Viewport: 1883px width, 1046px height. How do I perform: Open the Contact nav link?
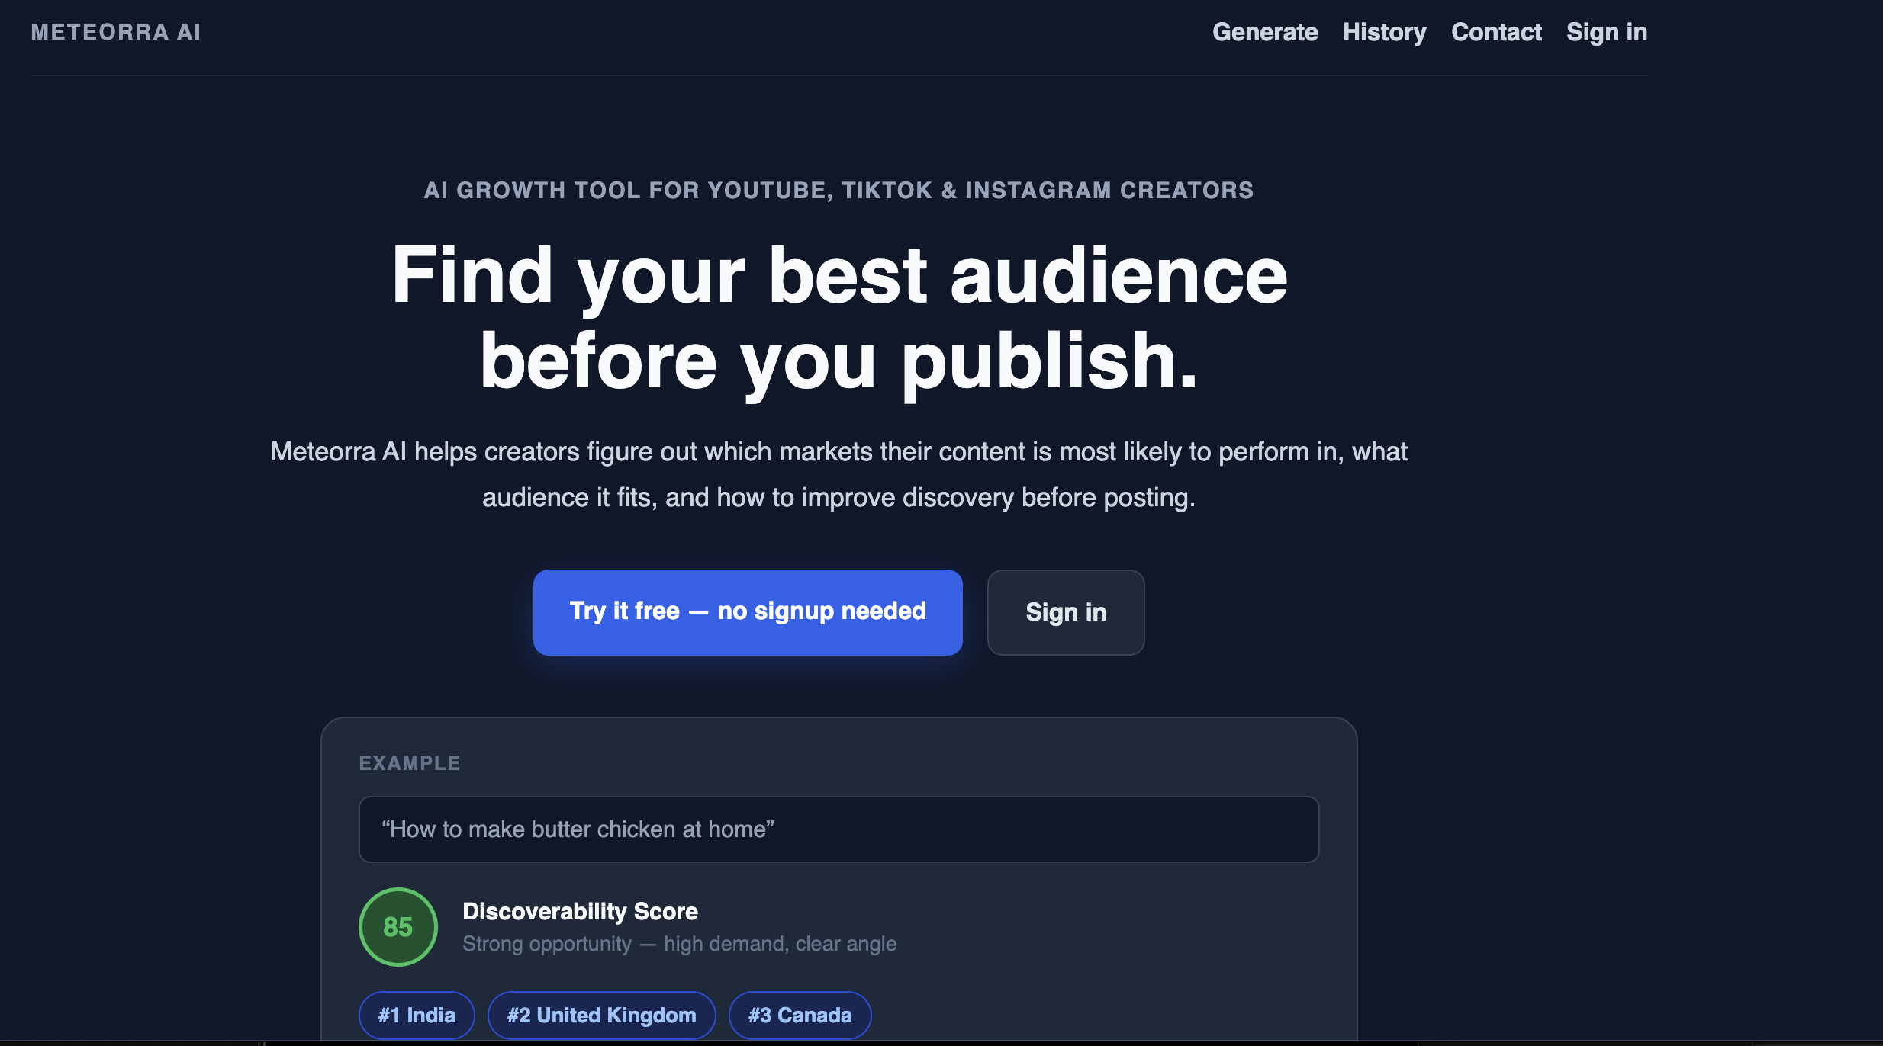coord(1496,32)
